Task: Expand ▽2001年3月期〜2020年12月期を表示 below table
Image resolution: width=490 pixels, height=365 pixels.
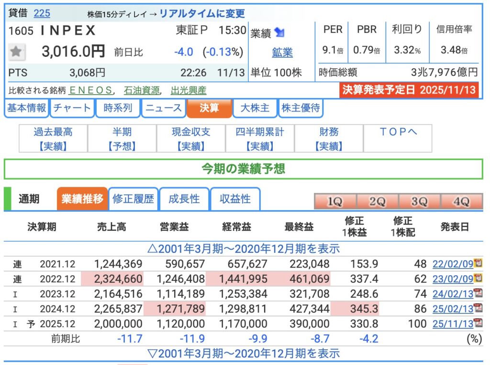Action: [244, 354]
